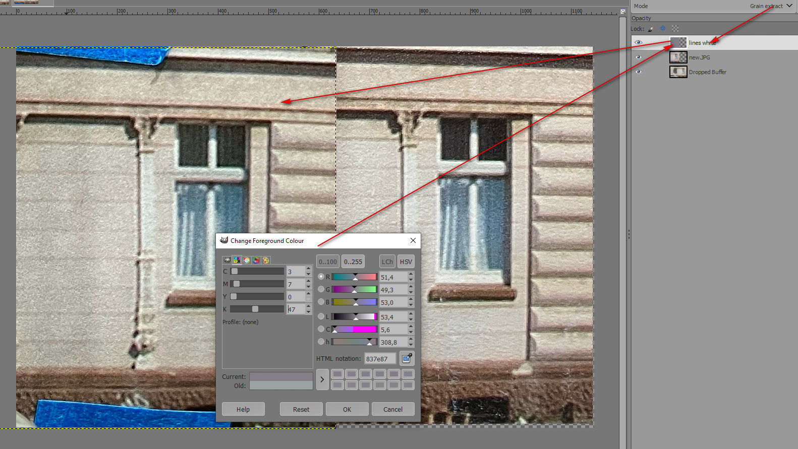The image size is (798, 449).
Task: Click the Yellow slider
Action: tap(257, 296)
